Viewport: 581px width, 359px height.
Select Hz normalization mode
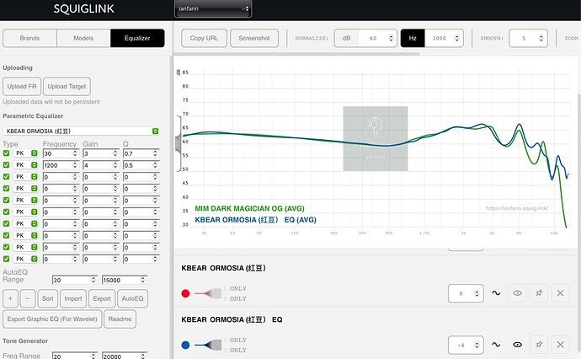click(x=413, y=38)
